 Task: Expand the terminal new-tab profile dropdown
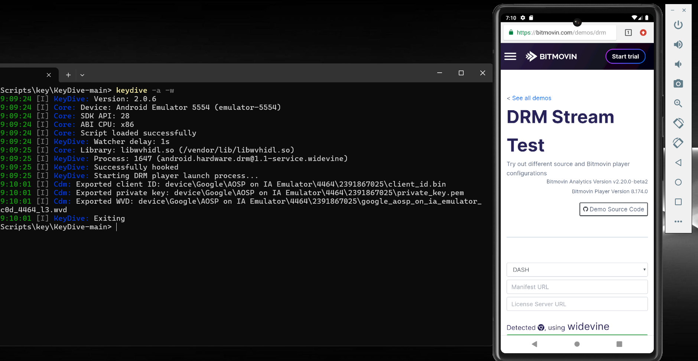pos(82,75)
